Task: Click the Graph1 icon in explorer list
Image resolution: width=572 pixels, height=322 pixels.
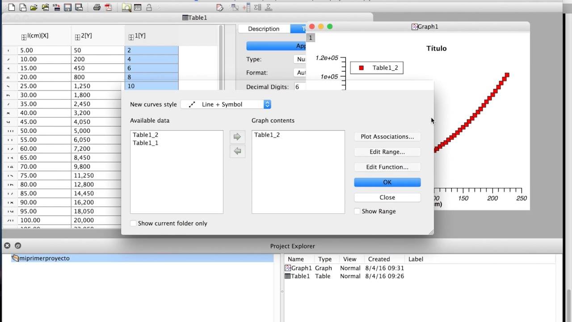Action: pyautogui.click(x=288, y=268)
